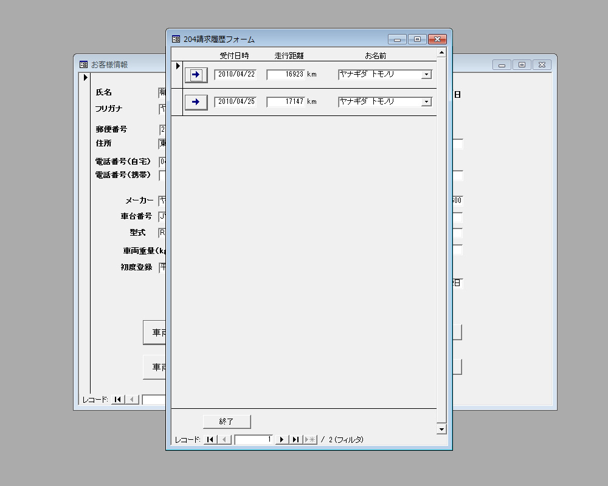
Task: Click the arrow button for 2010/04/25 record
Action: (196, 102)
